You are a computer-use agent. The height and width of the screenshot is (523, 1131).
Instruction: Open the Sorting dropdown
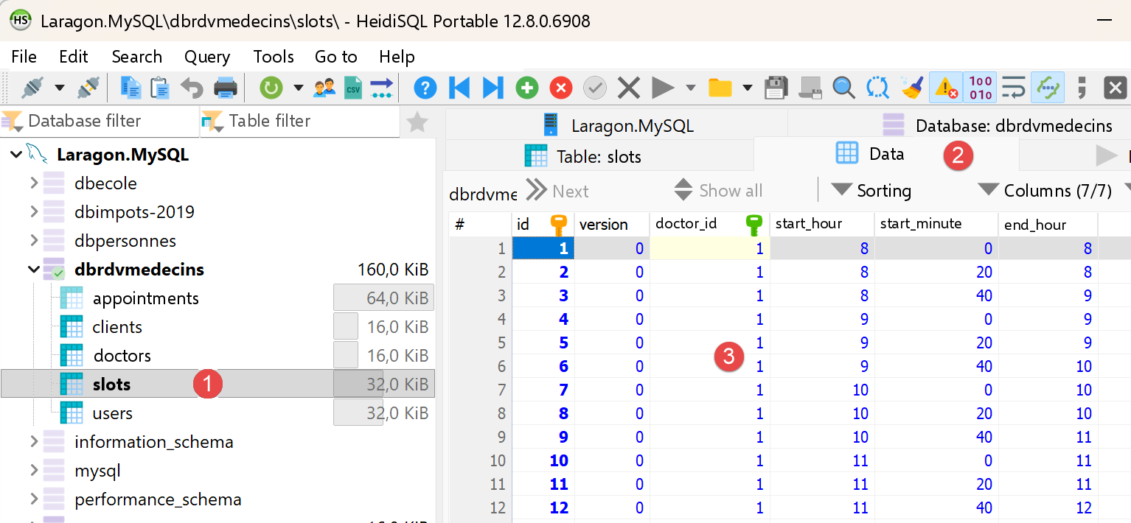pos(871,191)
